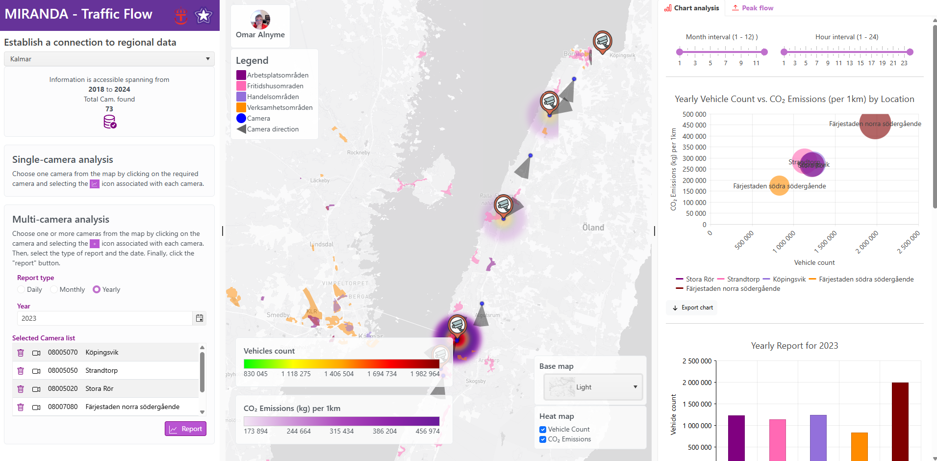
Task: Select the Stora Rör camera marker on map
Action: (x=504, y=205)
